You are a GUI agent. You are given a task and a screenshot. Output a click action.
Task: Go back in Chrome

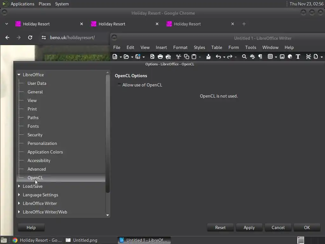click(x=7, y=37)
